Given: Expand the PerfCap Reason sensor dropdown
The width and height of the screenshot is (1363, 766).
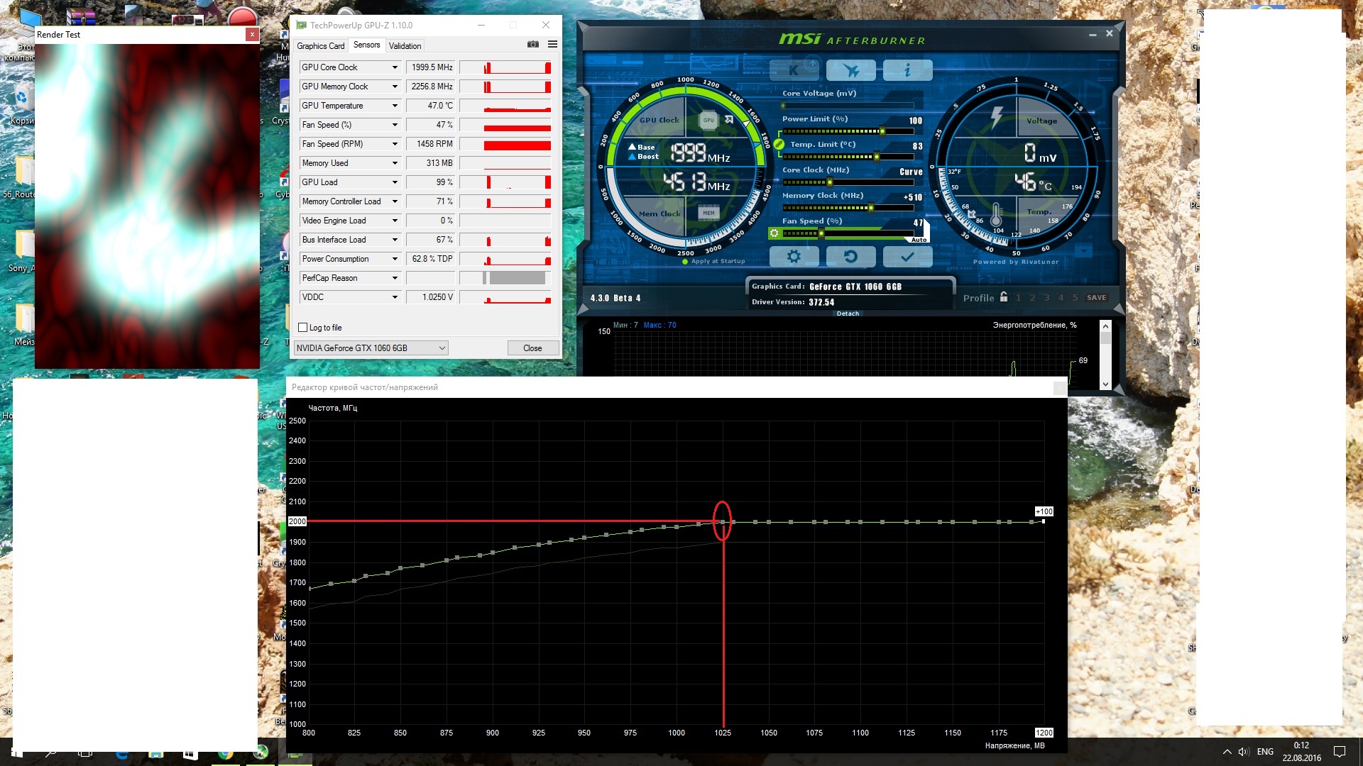Looking at the screenshot, I should [395, 278].
